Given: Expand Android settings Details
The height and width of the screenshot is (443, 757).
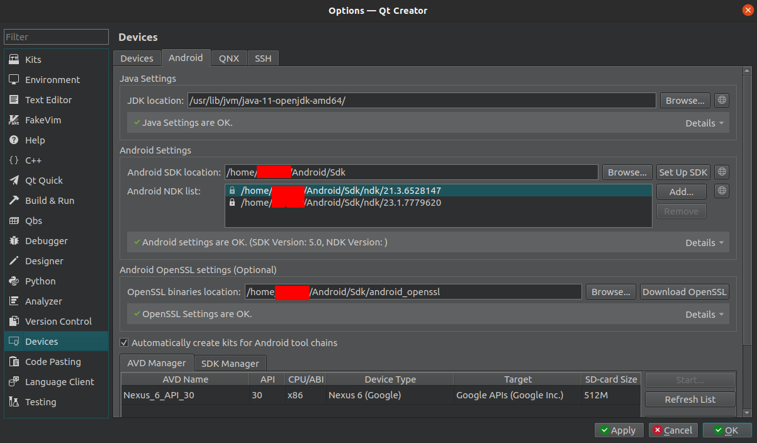Looking at the screenshot, I should tap(704, 243).
